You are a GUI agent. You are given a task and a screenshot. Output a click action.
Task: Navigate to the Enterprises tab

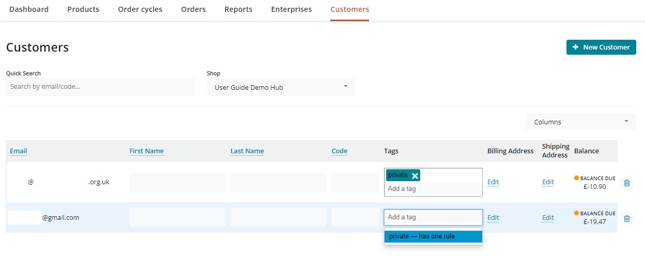(x=291, y=9)
